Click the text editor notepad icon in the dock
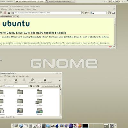Image resolution: width=128 pixels, height=128 pixels. click(35, 126)
